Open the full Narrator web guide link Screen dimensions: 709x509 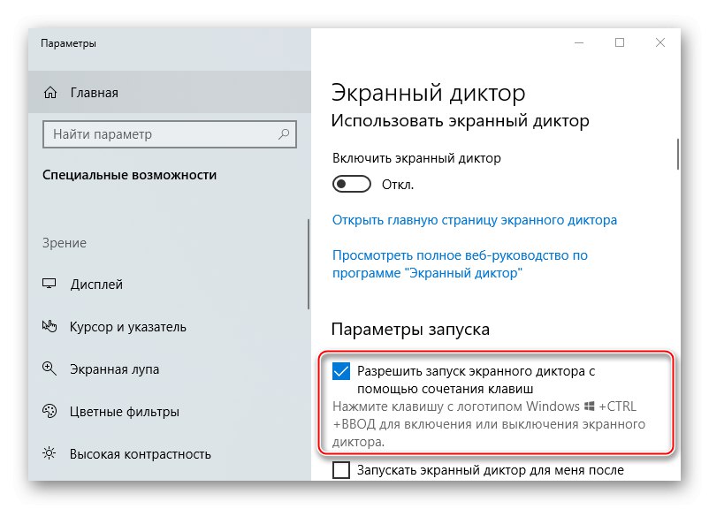click(460, 264)
